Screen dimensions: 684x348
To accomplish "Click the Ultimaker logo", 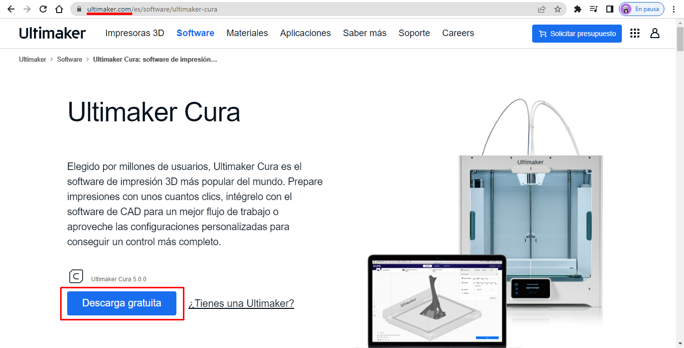I will [53, 33].
